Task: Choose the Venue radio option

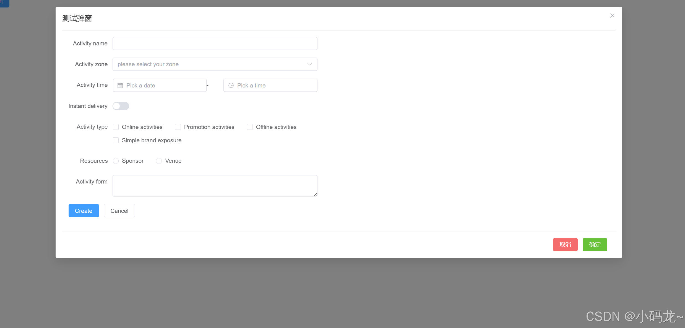Action: [159, 161]
